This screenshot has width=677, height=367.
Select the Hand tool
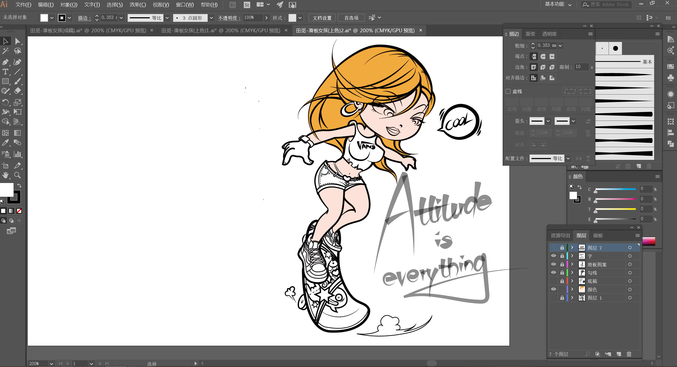[5, 175]
